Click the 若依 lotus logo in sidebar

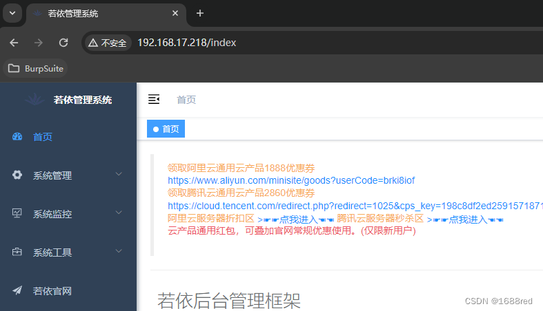pos(34,100)
